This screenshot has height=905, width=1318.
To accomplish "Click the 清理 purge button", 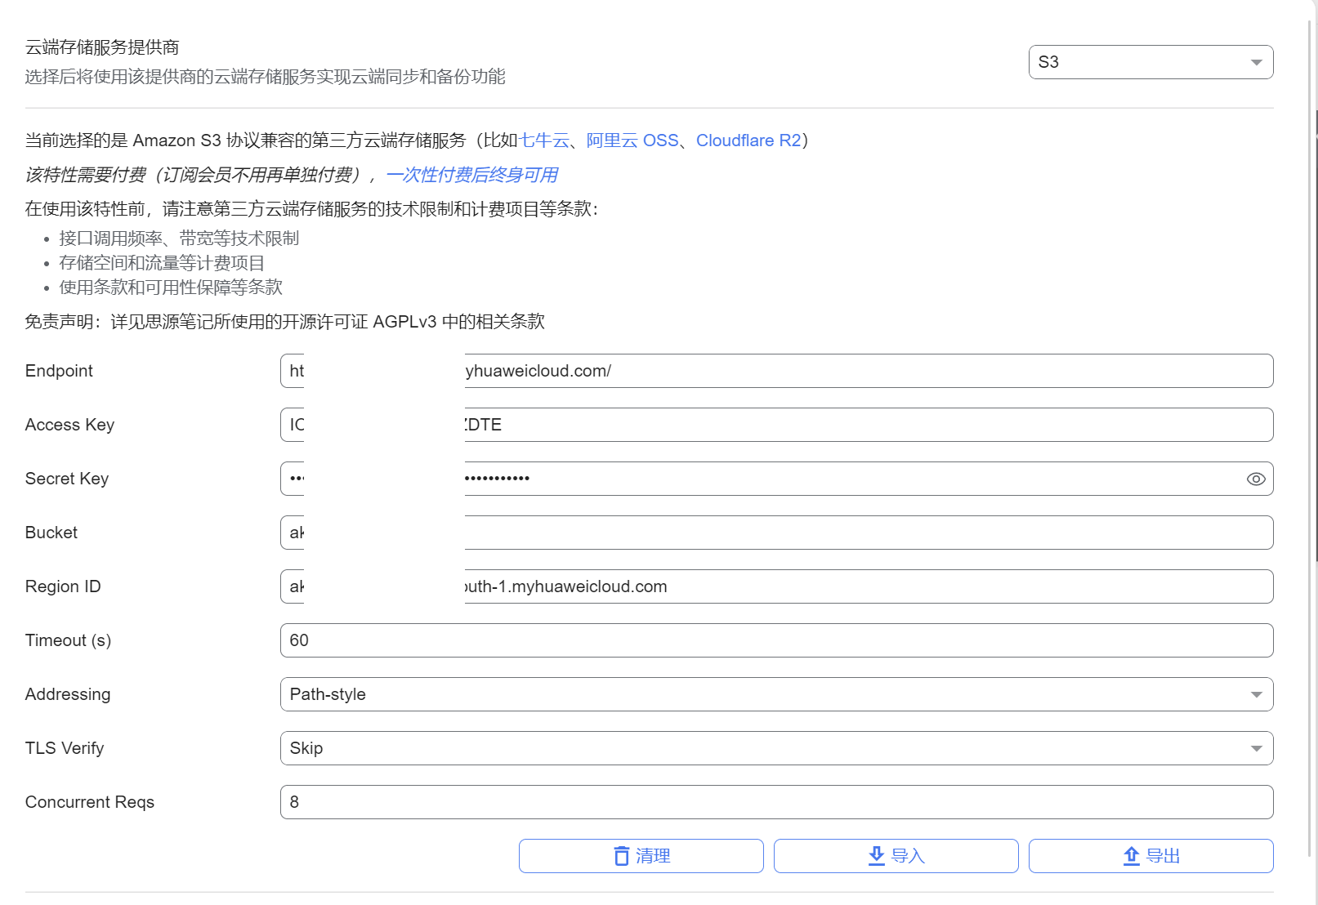I will point(641,856).
